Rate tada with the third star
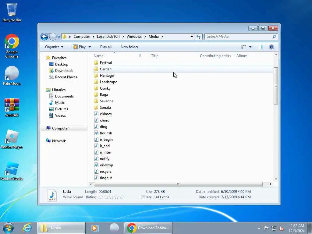The image size is (312, 234). point(112,197)
